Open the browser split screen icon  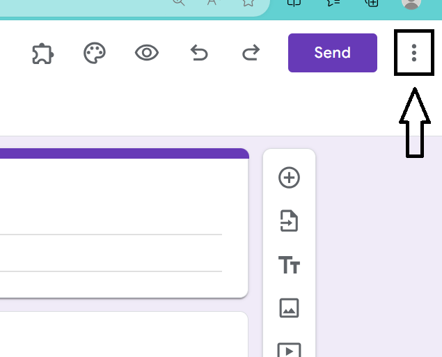click(294, 3)
